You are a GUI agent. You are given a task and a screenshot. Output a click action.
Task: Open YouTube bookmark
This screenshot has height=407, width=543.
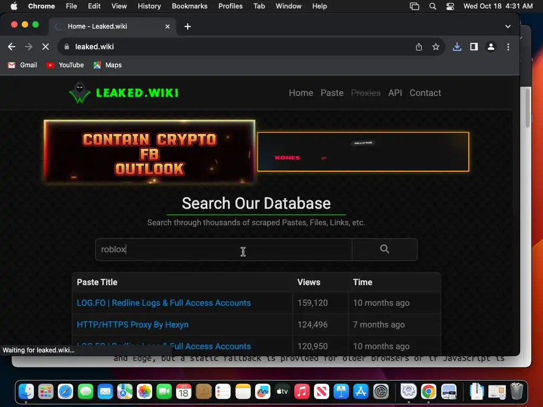tap(65, 65)
